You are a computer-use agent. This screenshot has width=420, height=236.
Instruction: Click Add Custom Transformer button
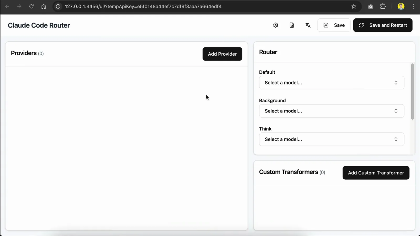pyautogui.click(x=376, y=173)
